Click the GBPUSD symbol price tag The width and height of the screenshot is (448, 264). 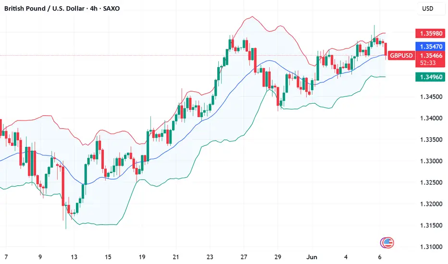[401, 55]
